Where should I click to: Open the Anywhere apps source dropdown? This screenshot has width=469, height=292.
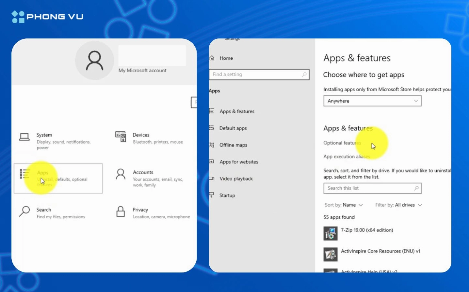point(372,101)
